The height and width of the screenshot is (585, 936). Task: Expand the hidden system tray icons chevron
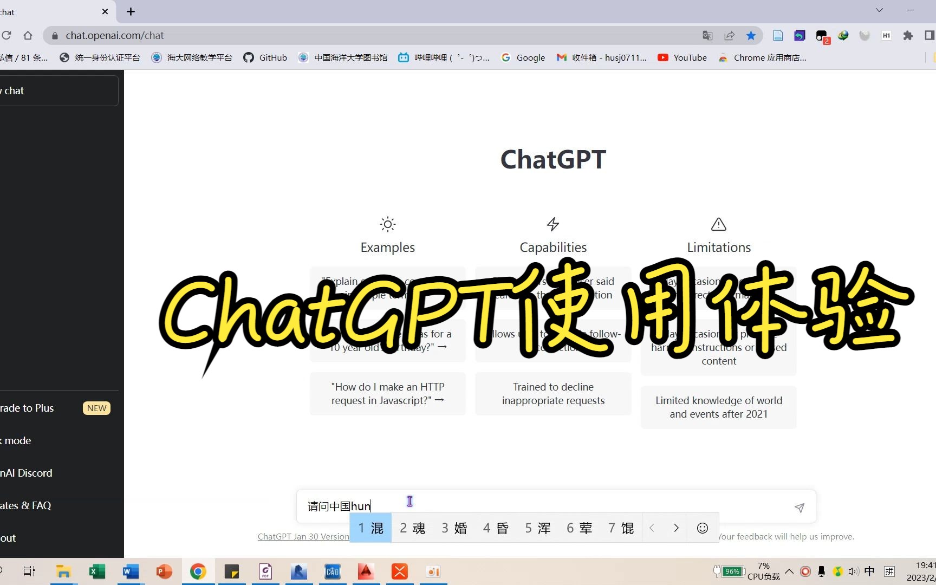click(x=789, y=571)
